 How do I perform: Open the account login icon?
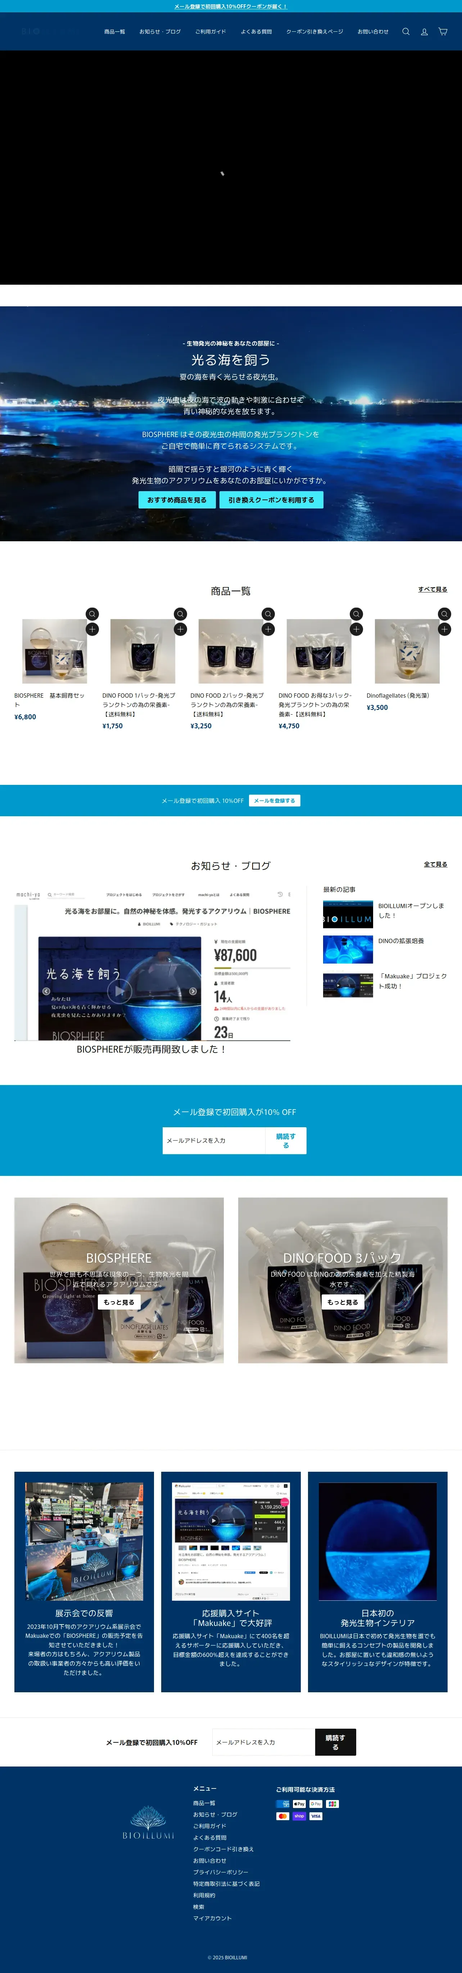(x=425, y=31)
